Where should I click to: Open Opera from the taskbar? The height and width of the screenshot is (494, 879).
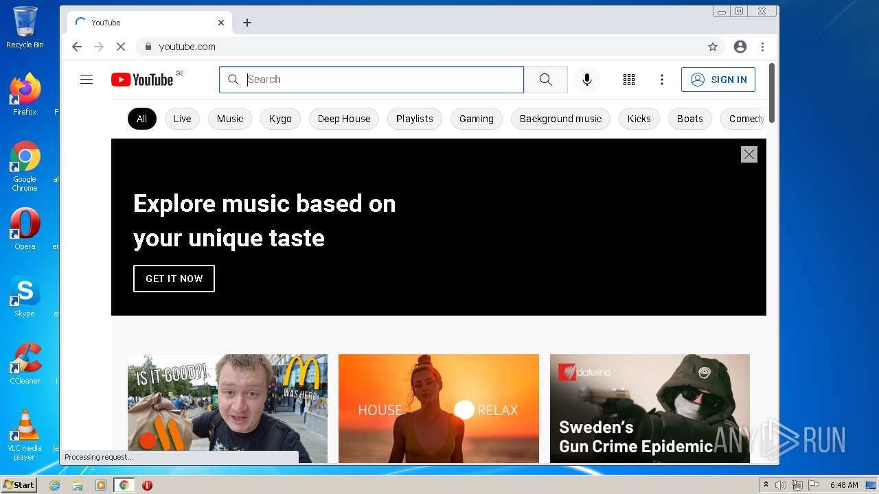[147, 485]
